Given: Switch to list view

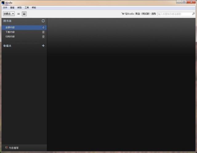Looking at the screenshot, I should pyautogui.click(x=18, y=14).
